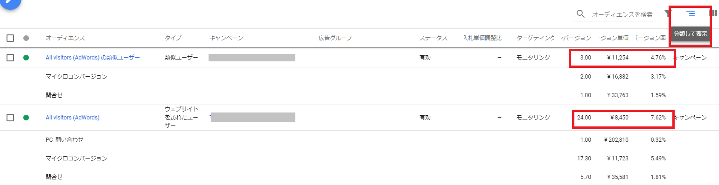The width and height of the screenshot is (719, 185).
Task: Sort by ステータス column header
Action: coord(433,38)
